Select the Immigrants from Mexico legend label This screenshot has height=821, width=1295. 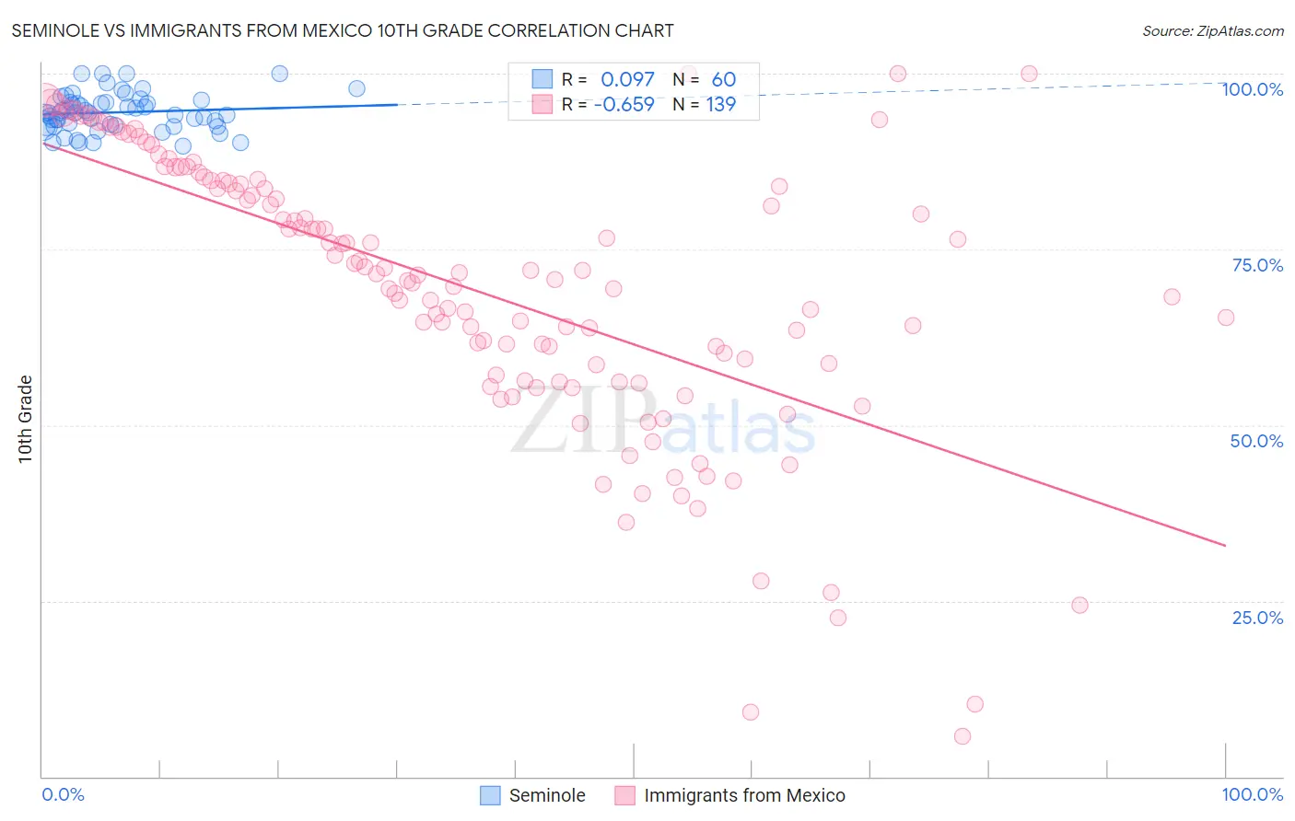744,795
